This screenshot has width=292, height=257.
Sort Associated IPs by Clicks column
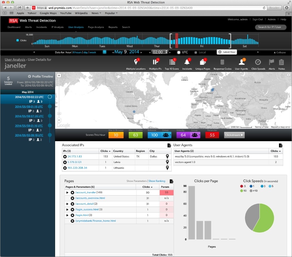[105, 151]
